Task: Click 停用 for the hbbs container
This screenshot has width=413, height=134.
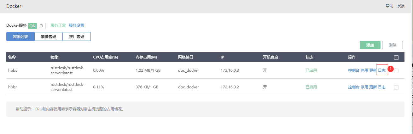Action: (x=364, y=70)
